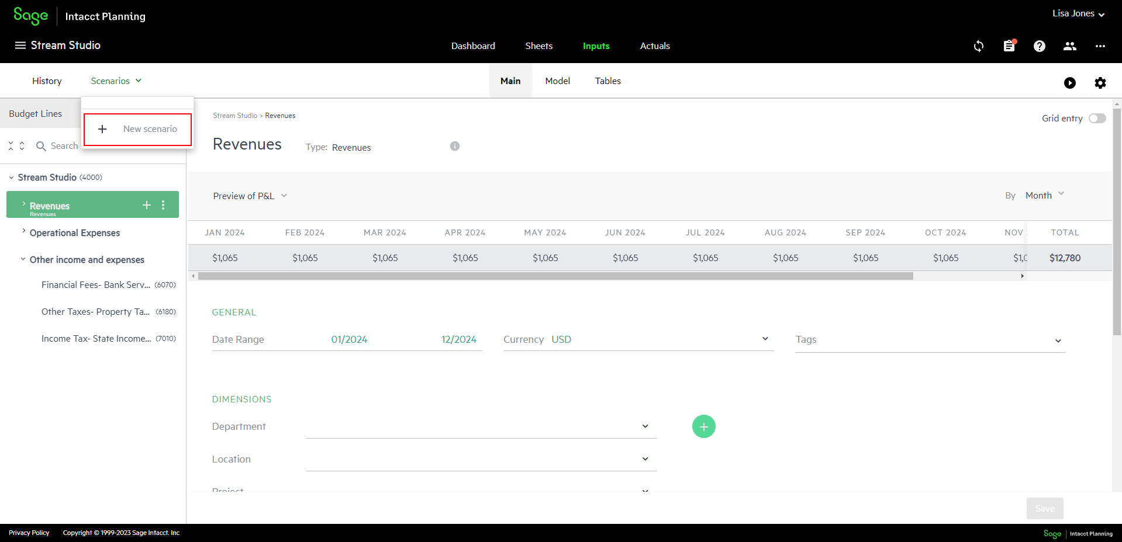Click the search magnifier icon

click(x=41, y=146)
